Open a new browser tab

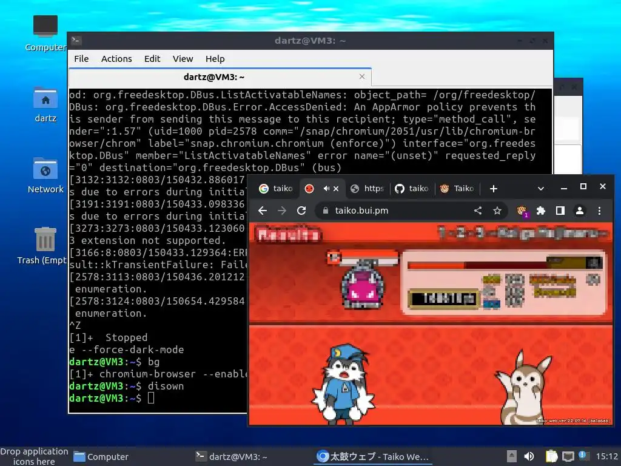tap(494, 189)
